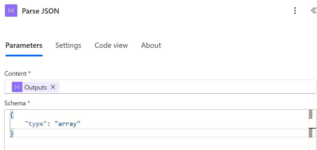Click empty space in Content field
317x150 pixels.
pyautogui.click(x=185, y=87)
